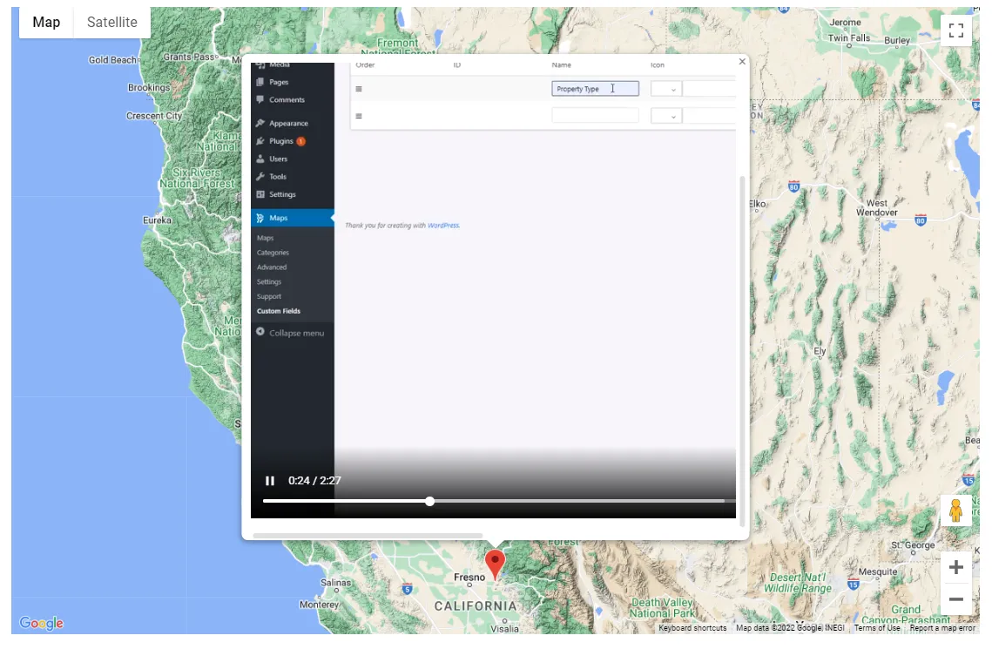Open Terms of Use link
The width and height of the screenshot is (992, 649).
click(x=877, y=628)
